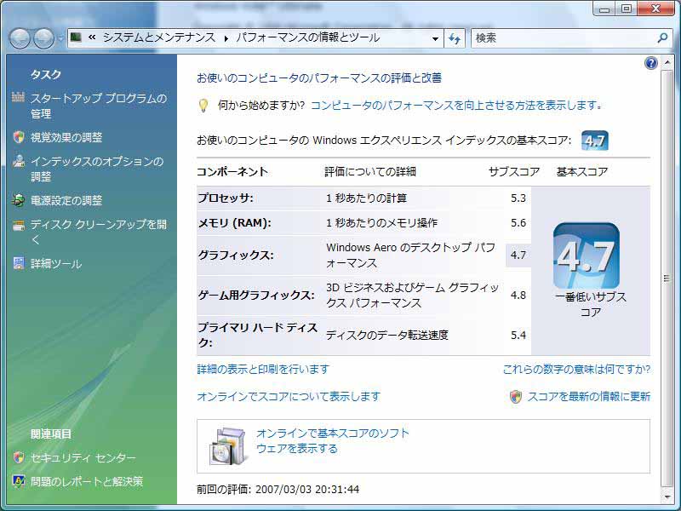This screenshot has height=511, width=681.
Task: Open recent pages dropdown beside the nav arrows
Action: pos(60,38)
